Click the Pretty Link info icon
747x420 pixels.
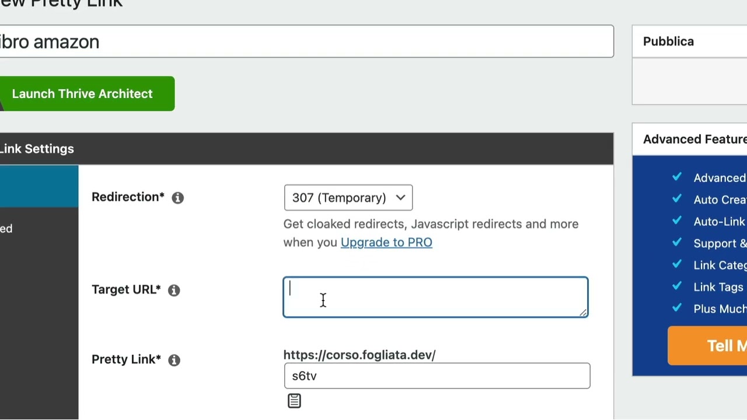tap(174, 360)
